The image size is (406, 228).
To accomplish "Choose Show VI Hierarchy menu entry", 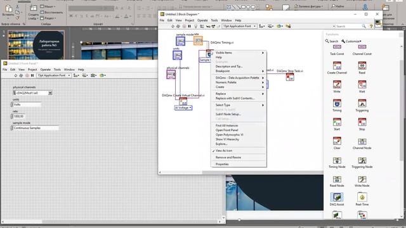I will click(x=239, y=139).
